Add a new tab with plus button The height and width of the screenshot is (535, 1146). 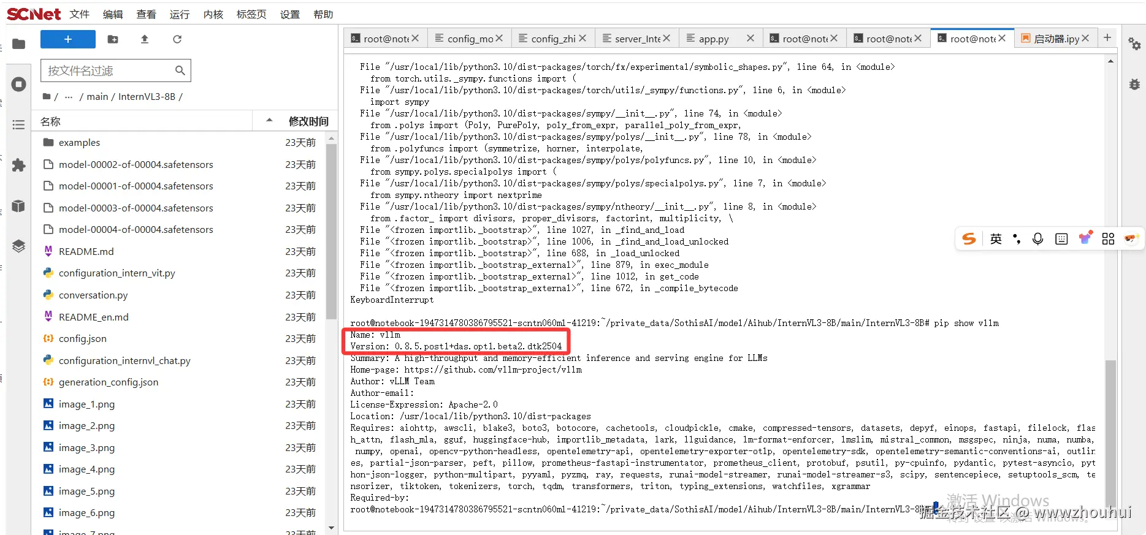[x=1107, y=38]
